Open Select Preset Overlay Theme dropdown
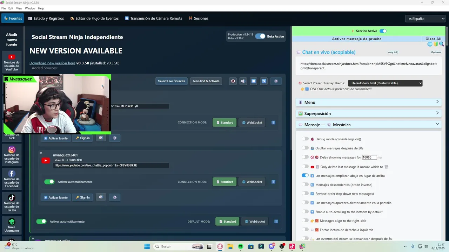The width and height of the screenshot is (449, 252). (x=385, y=83)
